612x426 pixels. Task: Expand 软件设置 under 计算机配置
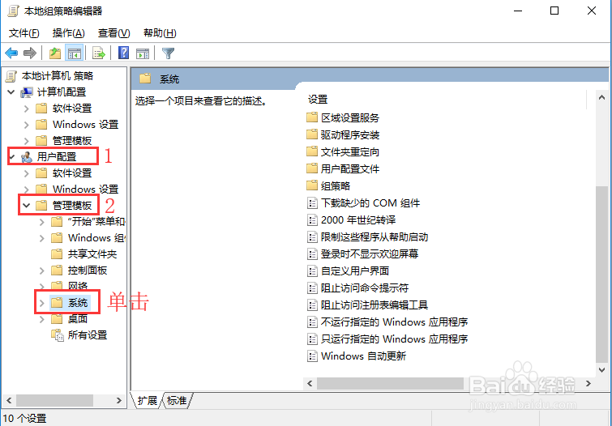[27, 109]
